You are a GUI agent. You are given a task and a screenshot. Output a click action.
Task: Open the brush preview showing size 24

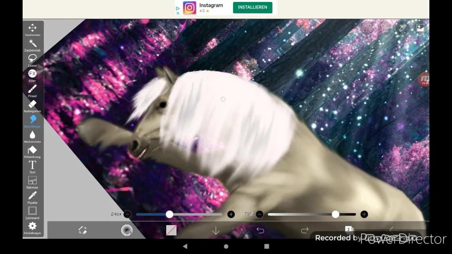point(127,230)
